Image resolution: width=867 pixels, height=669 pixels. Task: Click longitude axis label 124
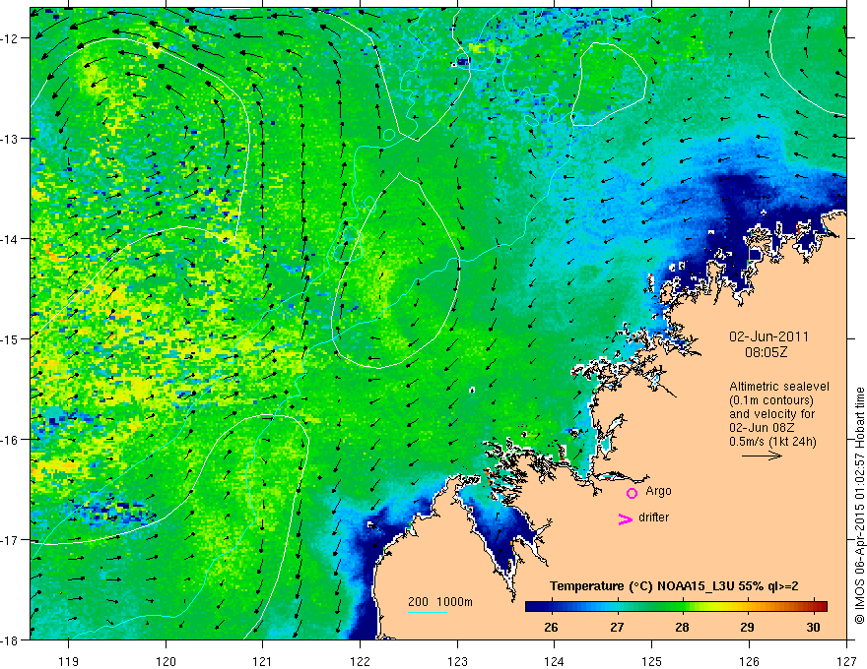click(555, 661)
